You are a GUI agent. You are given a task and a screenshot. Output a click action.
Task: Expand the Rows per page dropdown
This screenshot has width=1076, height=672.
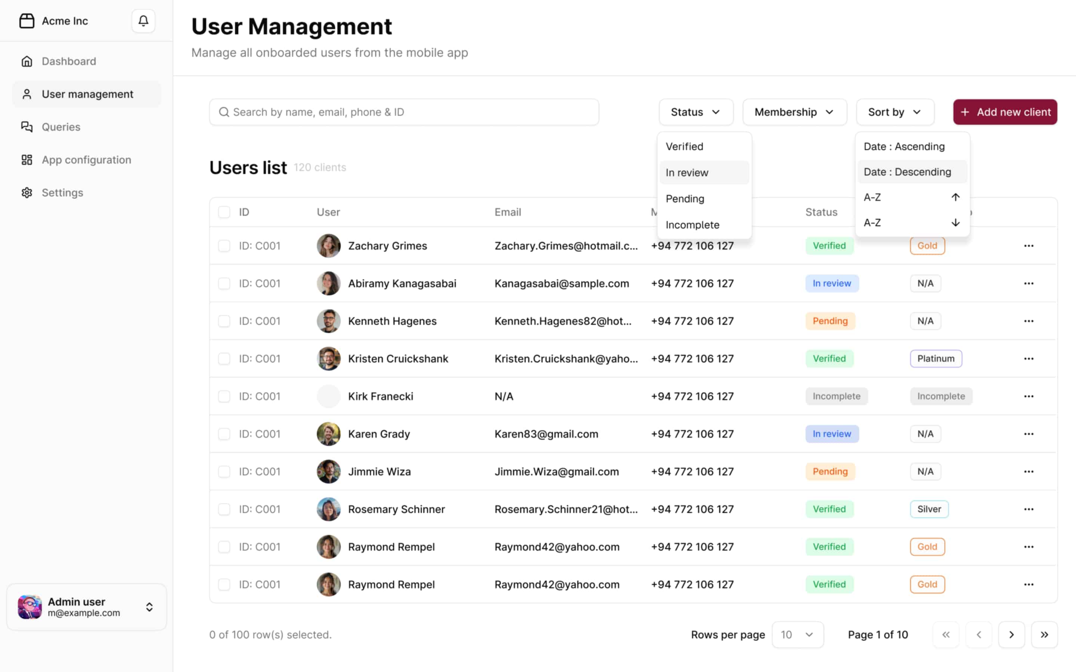tap(797, 635)
